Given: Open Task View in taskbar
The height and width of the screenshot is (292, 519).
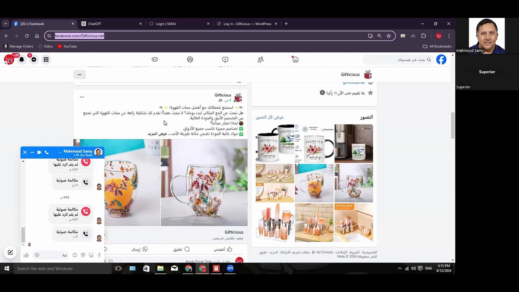Looking at the screenshot, I should pyautogui.click(x=118, y=268).
